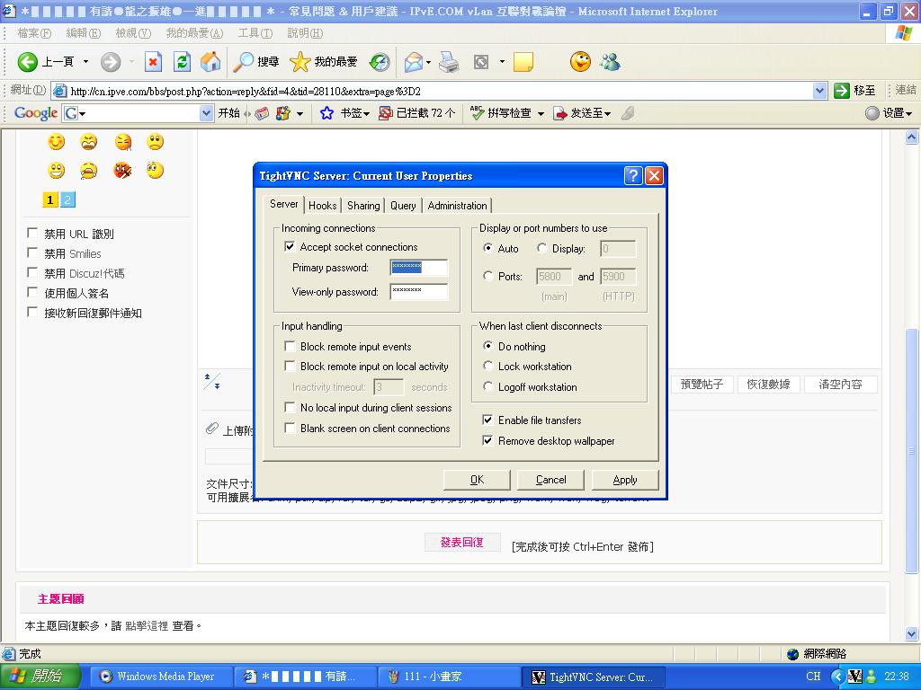Viewport: 921px width, 690px height.
Task: Open the Hooks tab
Action: pos(323,206)
